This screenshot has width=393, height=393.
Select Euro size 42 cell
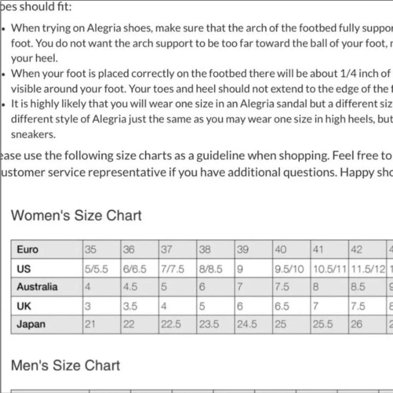coord(368,250)
